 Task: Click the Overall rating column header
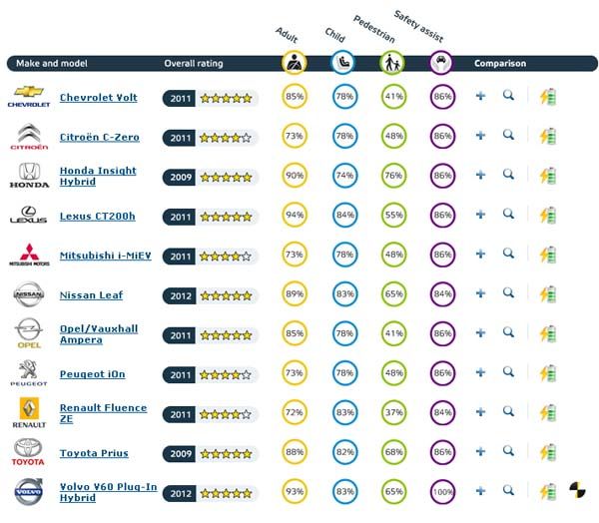click(x=194, y=64)
